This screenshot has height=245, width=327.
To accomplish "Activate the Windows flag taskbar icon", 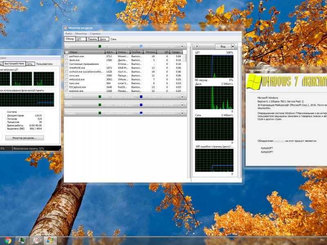I will tap(50, 241).
